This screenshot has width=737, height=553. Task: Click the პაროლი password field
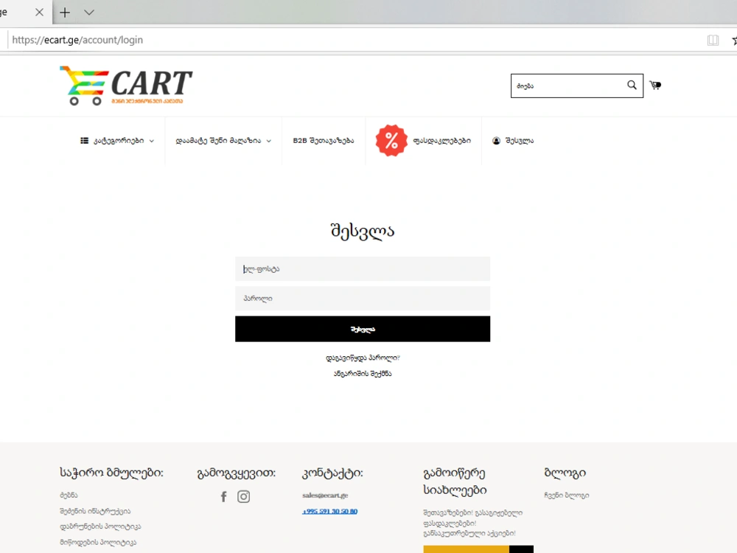[363, 299]
